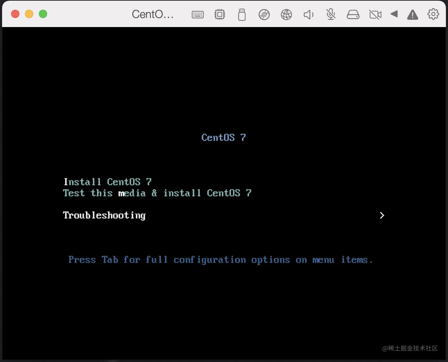Click the sound speaker icon
Image resolution: width=448 pixels, height=362 pixels.
click(x=309, y=15)
